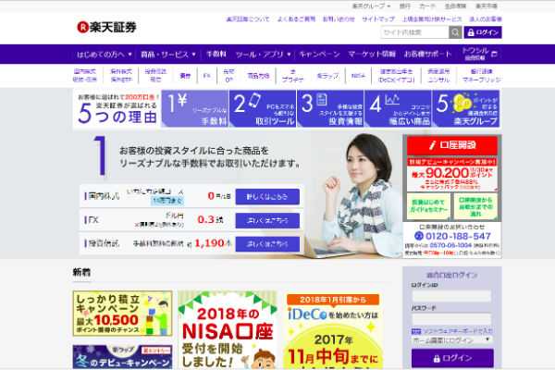555x370 pixels.
Task: Click the red 口座開設 button
Action: coord(452,145)
